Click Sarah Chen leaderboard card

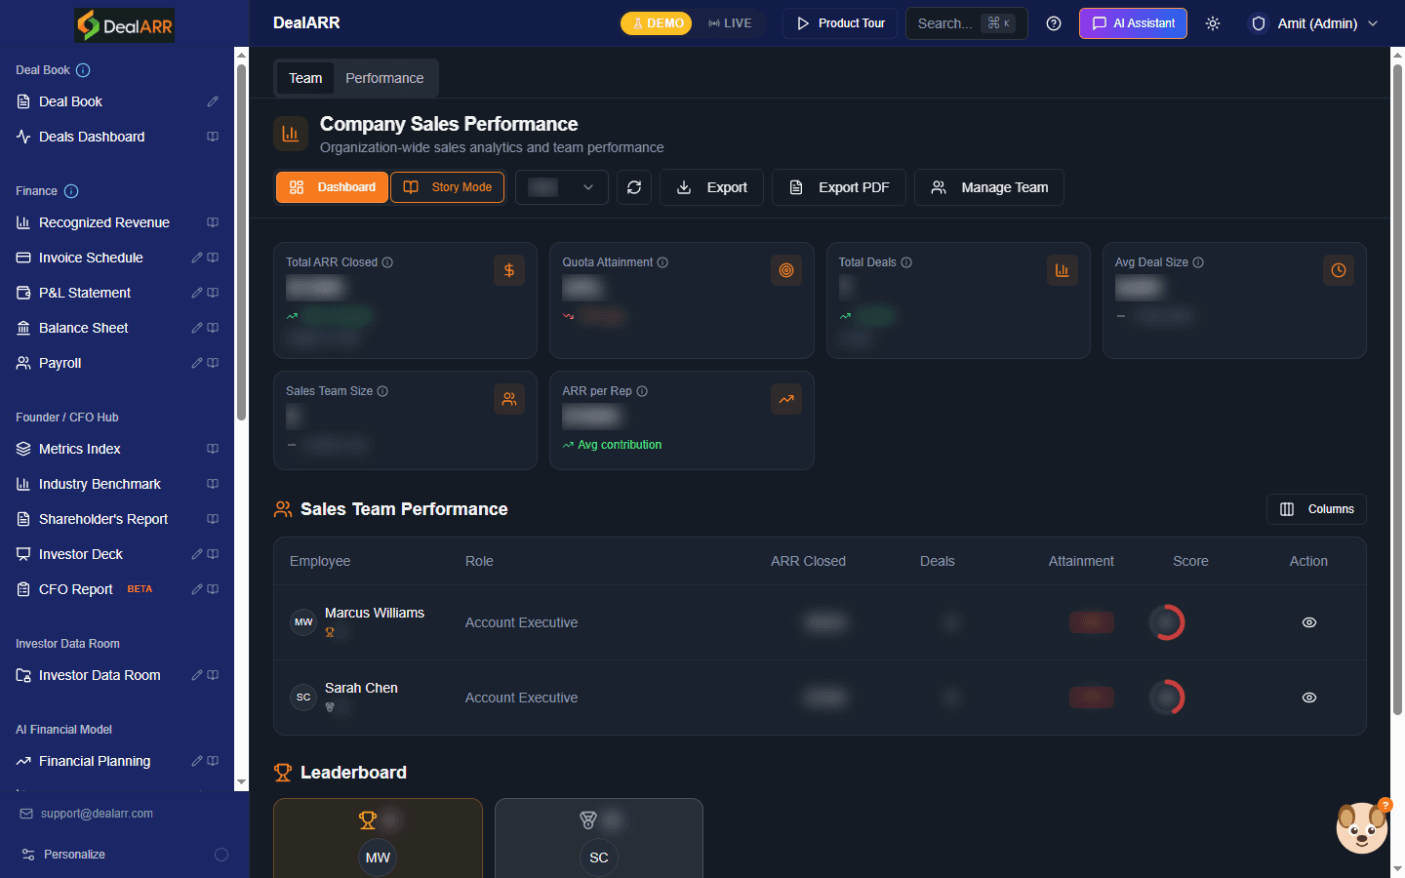pyautogui.click(x=599, y=838)
